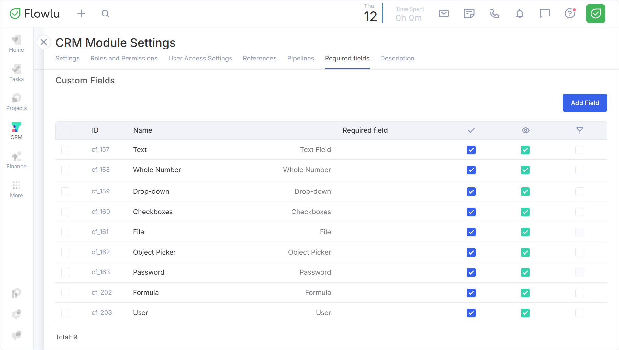Open the phone calls icon
Image resolution: width=619 pixels, height=350 pixels.
click(x=494, y=14)
